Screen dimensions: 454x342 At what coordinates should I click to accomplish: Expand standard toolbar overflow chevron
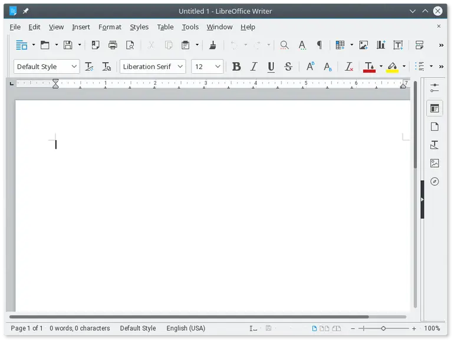[x=441, y=45]
